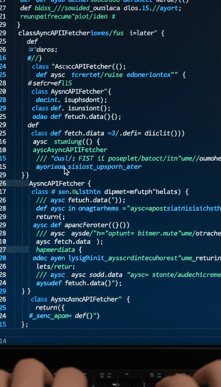221x387 pixels.
Task: Click the 'return({' statement
Action: coord(50,308)
